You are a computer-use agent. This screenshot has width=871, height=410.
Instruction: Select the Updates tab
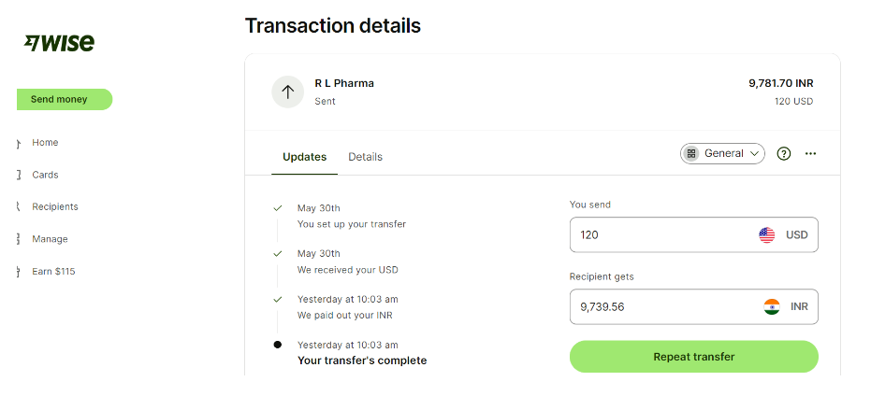click(x=304, y=157)
